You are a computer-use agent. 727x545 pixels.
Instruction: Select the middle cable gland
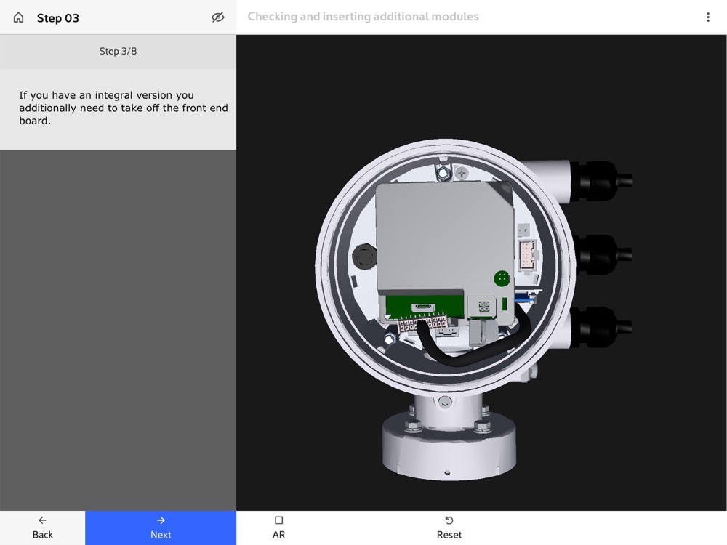[x=601, y=254]
